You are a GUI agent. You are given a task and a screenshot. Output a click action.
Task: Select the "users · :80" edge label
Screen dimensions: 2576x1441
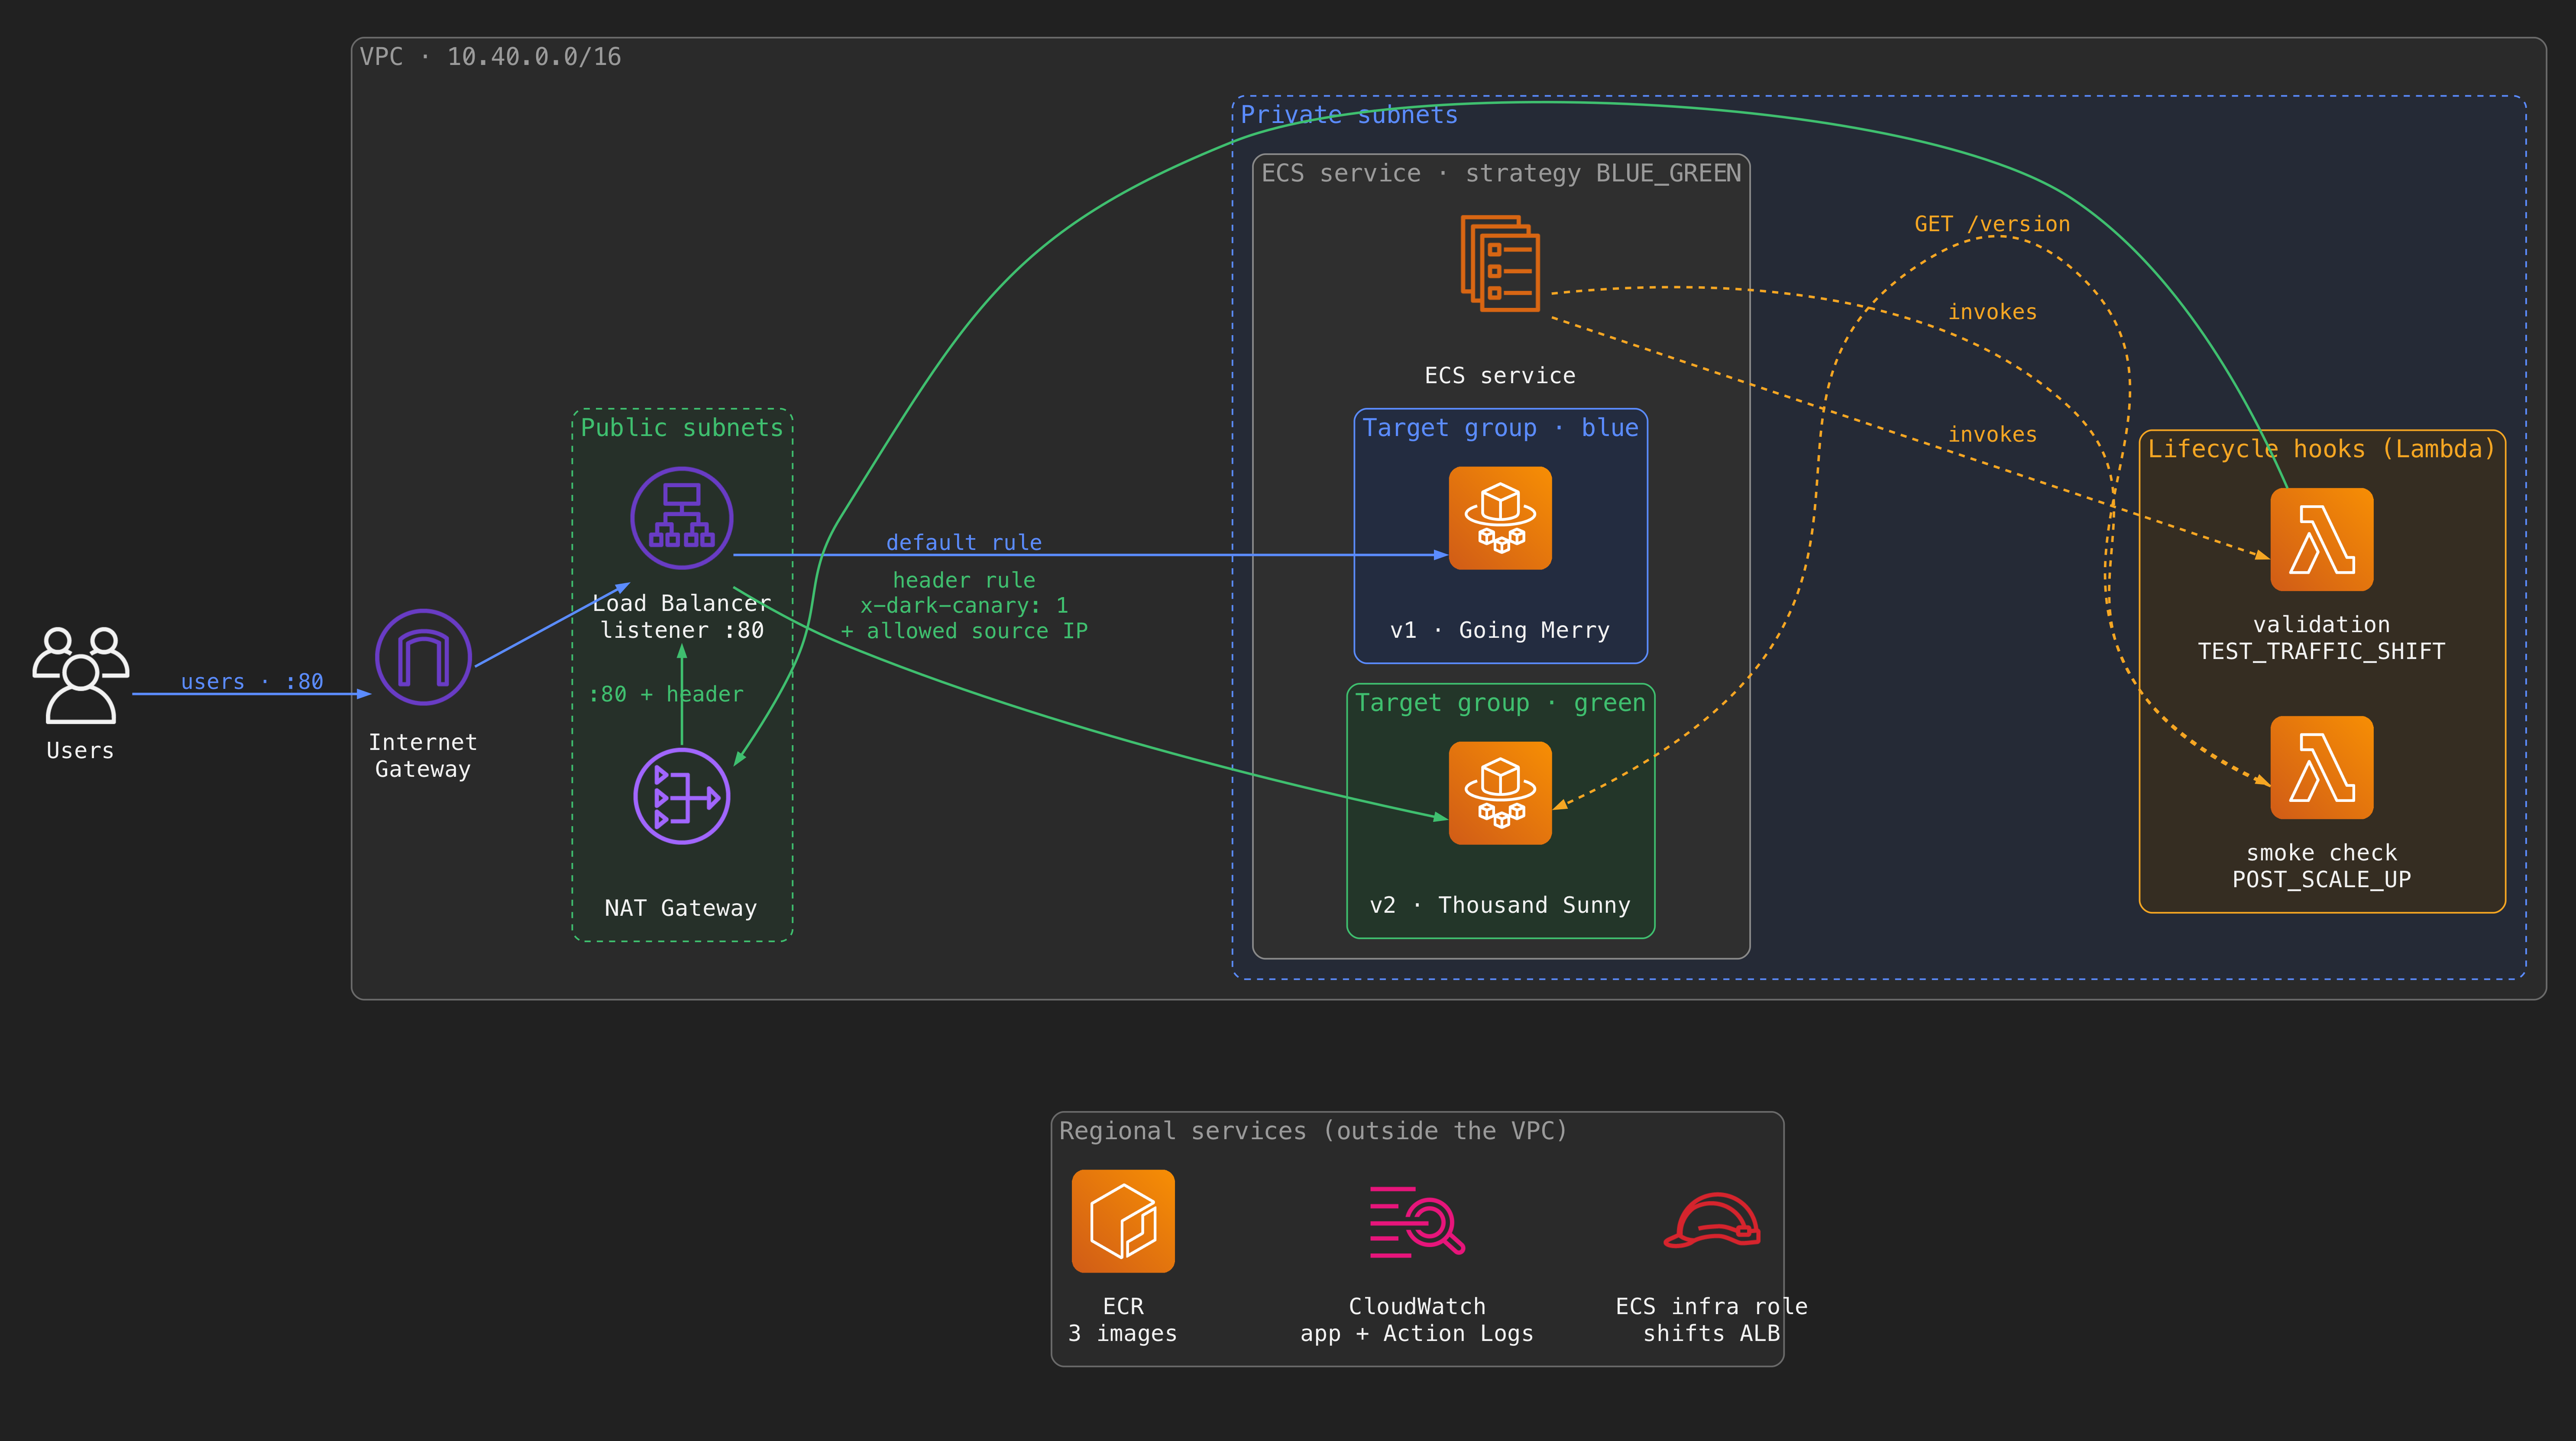252,681
